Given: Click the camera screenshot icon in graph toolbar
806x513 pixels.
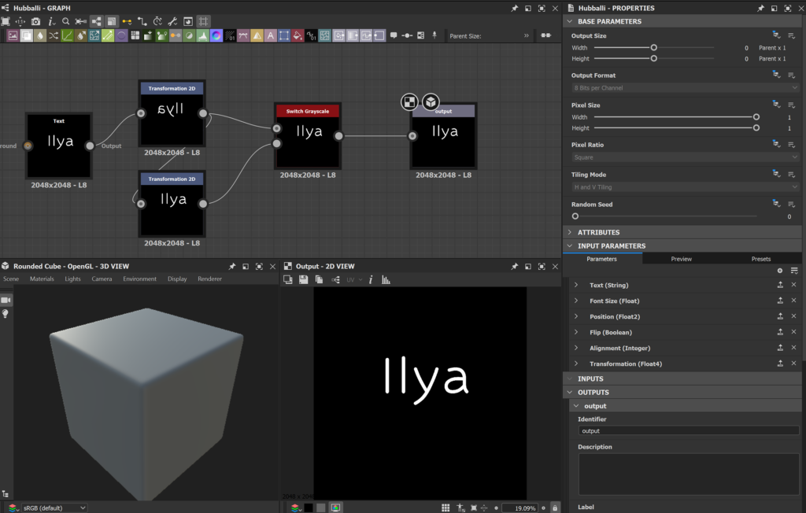Looking at the screenshot, I should pyautogui.click(x=35, y=21).
